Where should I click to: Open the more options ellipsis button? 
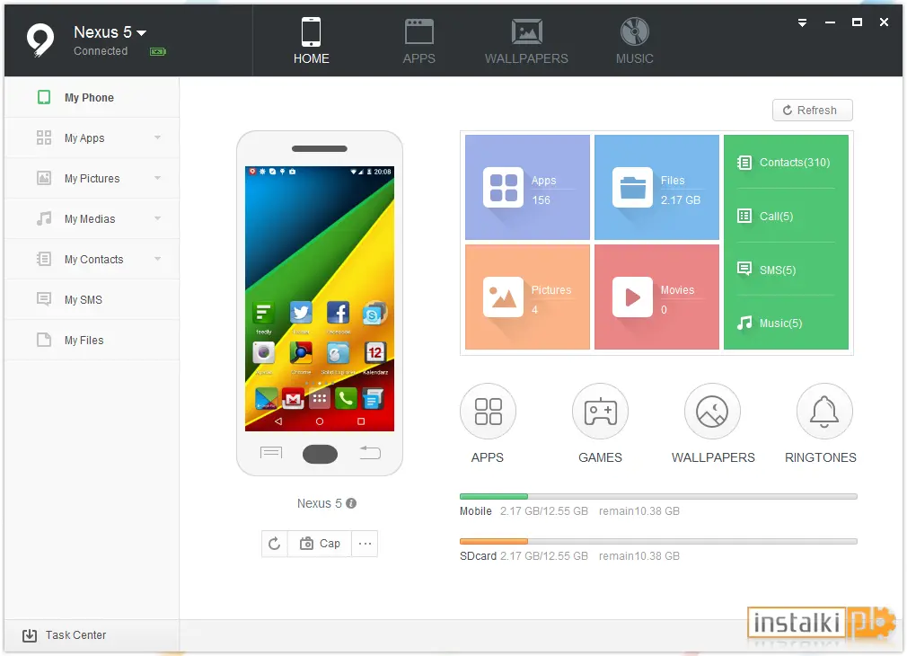pos(365,544)
